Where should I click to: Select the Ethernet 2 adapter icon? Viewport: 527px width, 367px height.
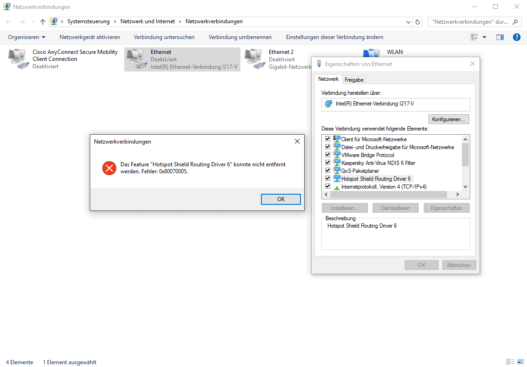point(255,59)
